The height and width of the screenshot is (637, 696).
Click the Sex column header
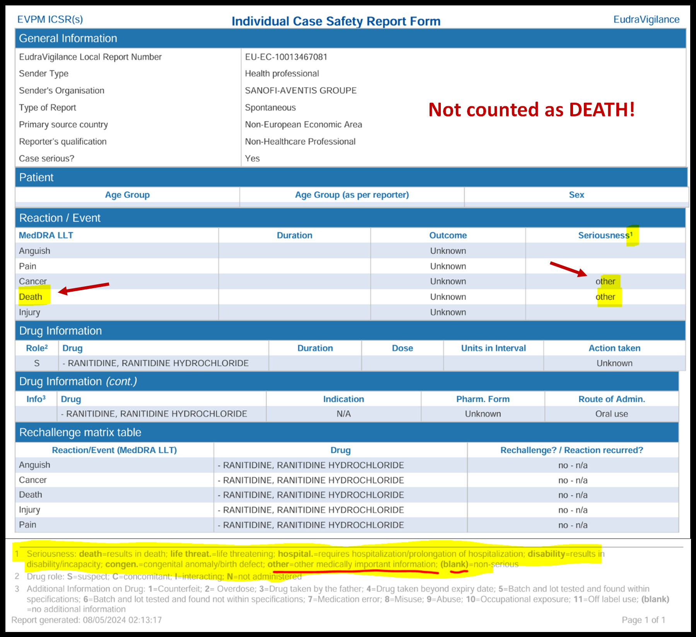pyautogui.click(x=577, y=195)
